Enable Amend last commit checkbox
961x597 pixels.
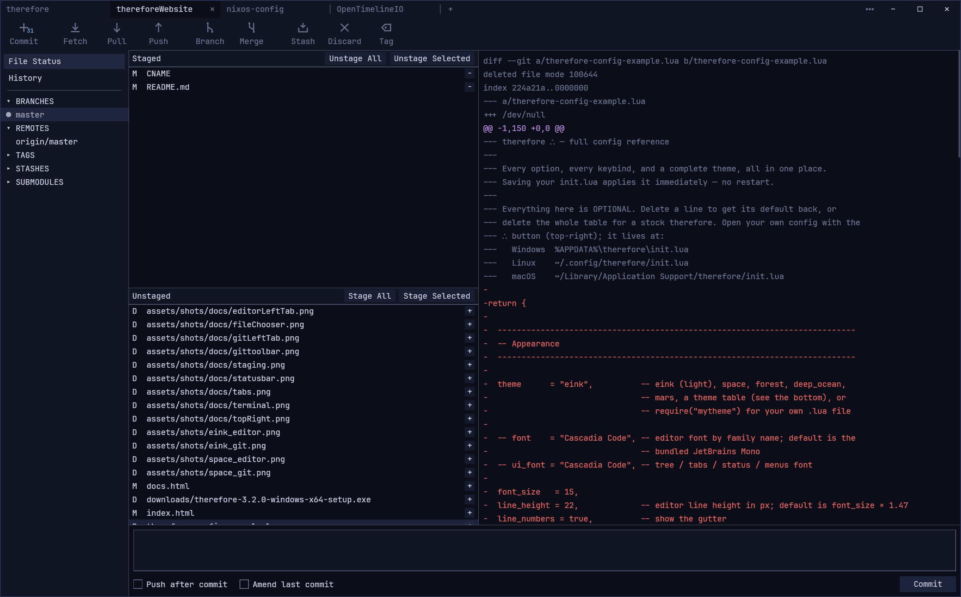point(244,584)
